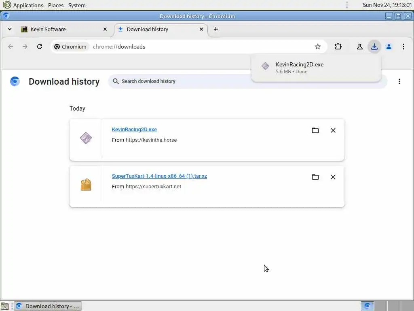Close the Download history tab
The height and width of the screenshot is (311, 414).
click(201, 29)
